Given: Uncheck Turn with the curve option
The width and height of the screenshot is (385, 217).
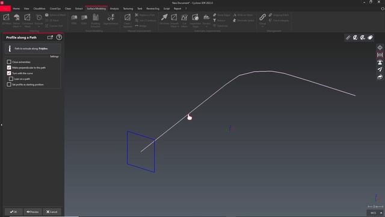Looking at the screenshot, I should click(9, 74).
